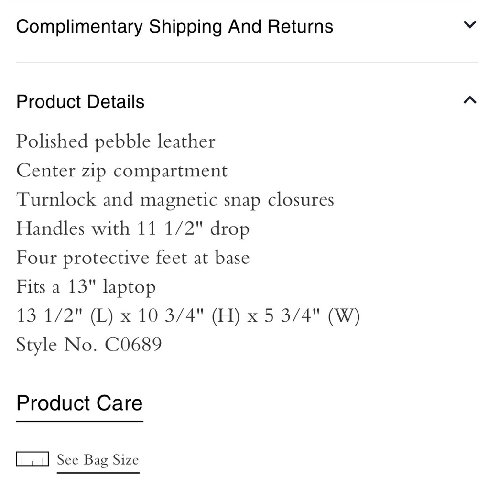Click the word 'Turnlock' in details
This screenshot has width=478, height=478.
[x=56, y=200]
